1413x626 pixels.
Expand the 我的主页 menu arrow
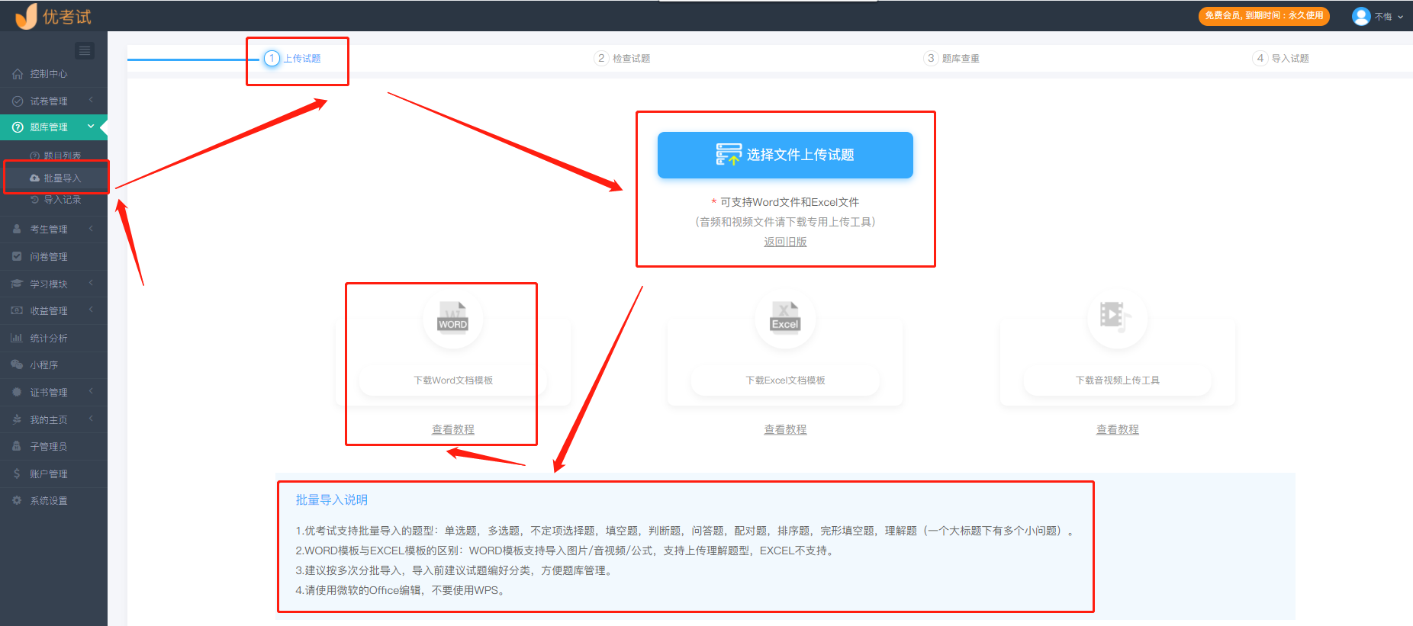[91, 419]
